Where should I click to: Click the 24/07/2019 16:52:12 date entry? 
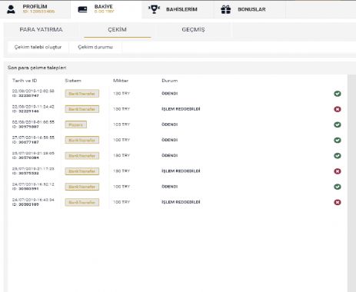[x=33, y=184]
